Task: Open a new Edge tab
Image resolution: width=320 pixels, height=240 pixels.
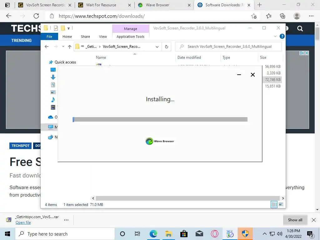Action: point(259,5)
